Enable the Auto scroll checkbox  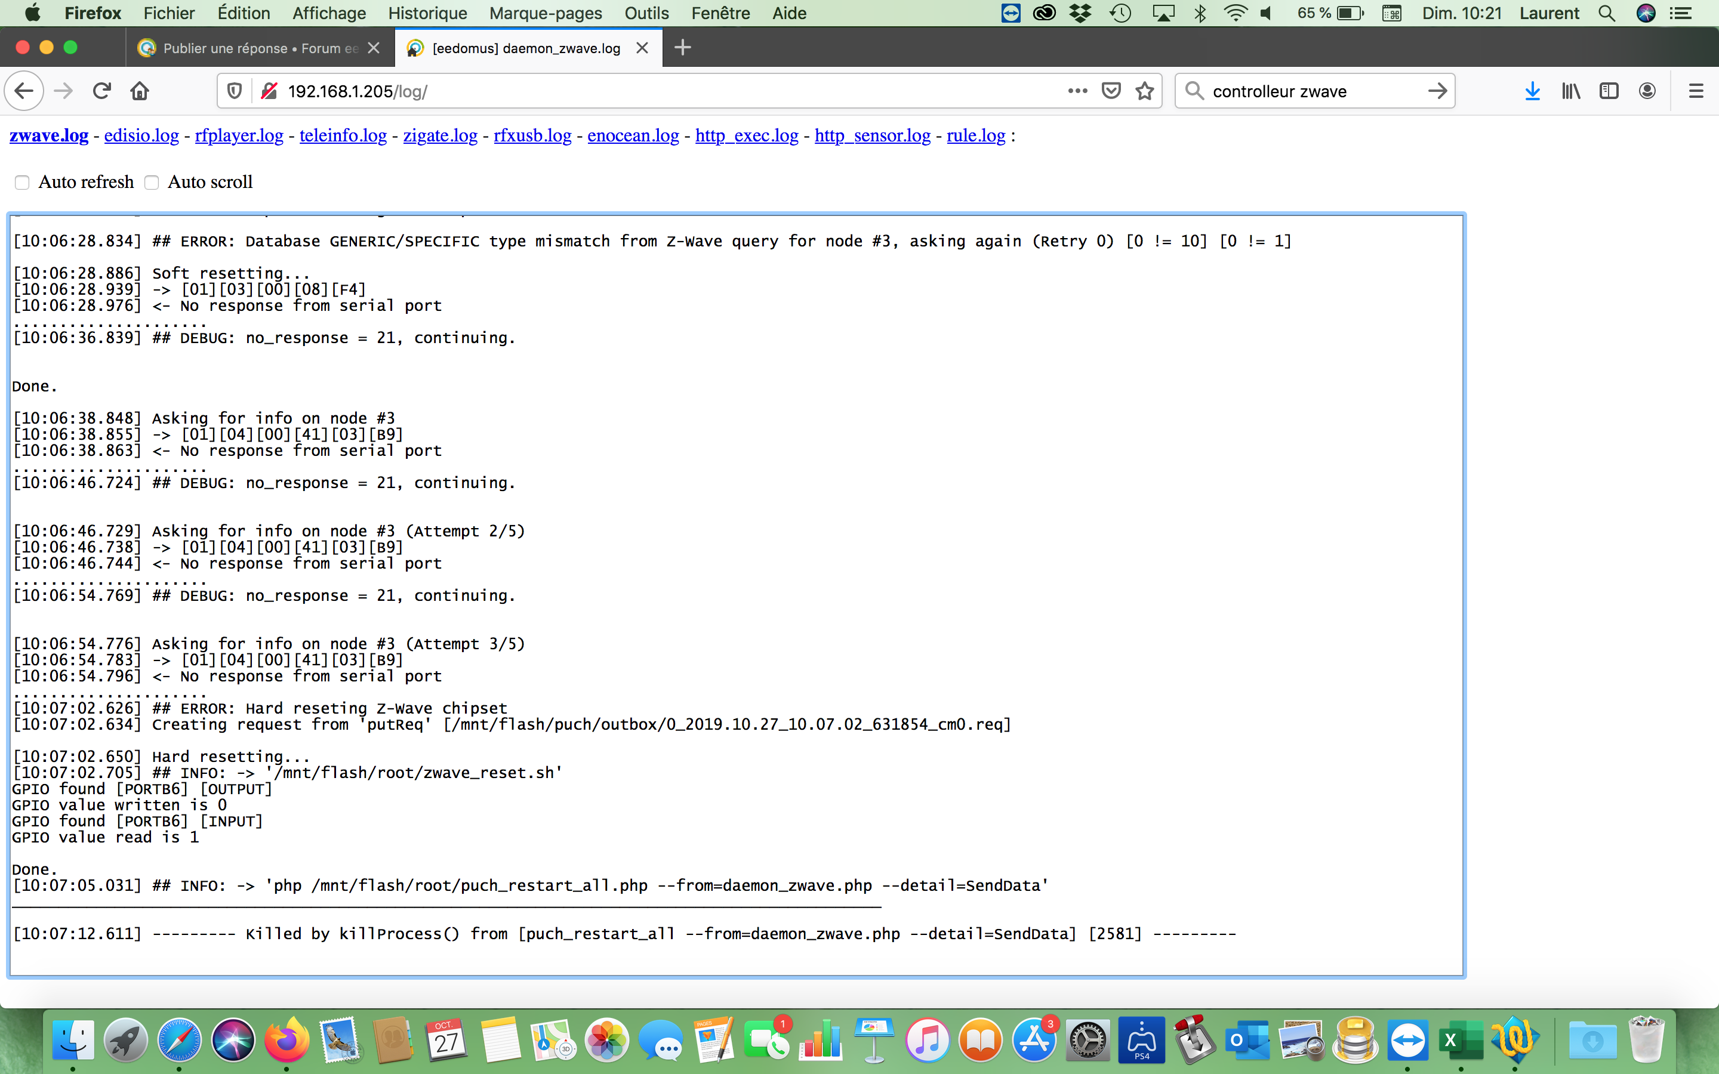click(x=151, y=183)
